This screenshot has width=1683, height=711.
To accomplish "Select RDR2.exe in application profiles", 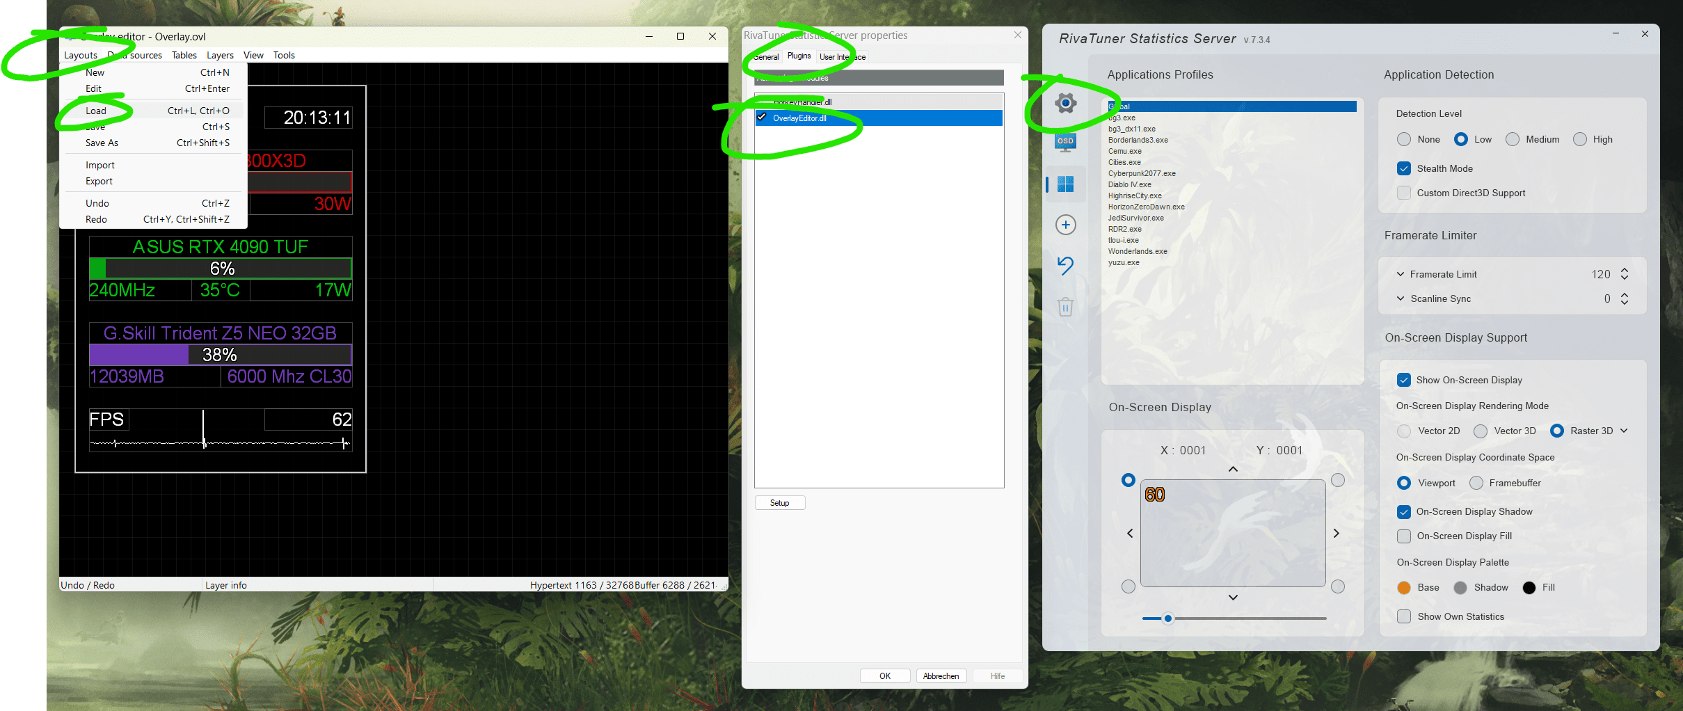I will 1124,229.
